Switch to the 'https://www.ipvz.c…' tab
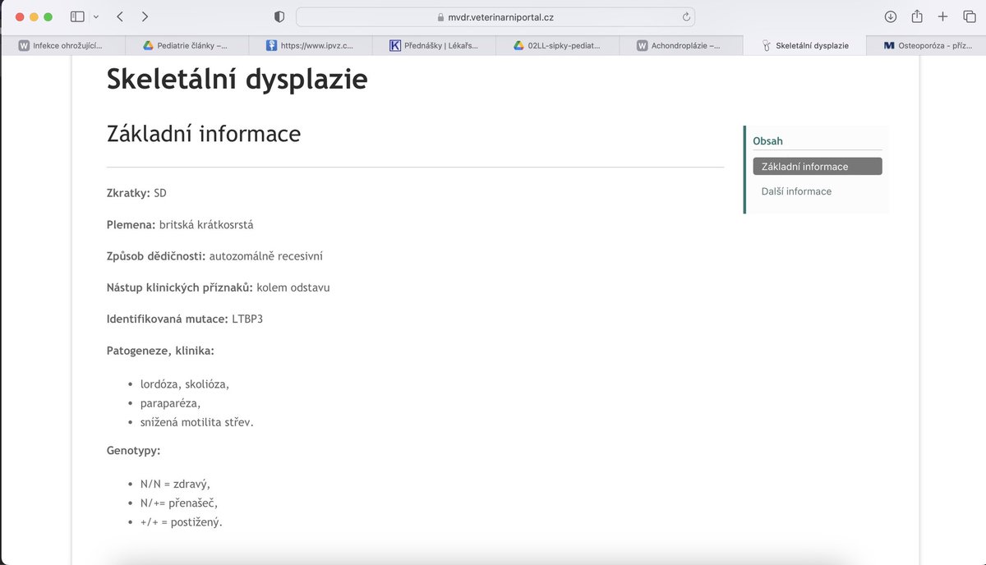Image resolution: width=986 pixels, height=565 pixels. (310, 46)
